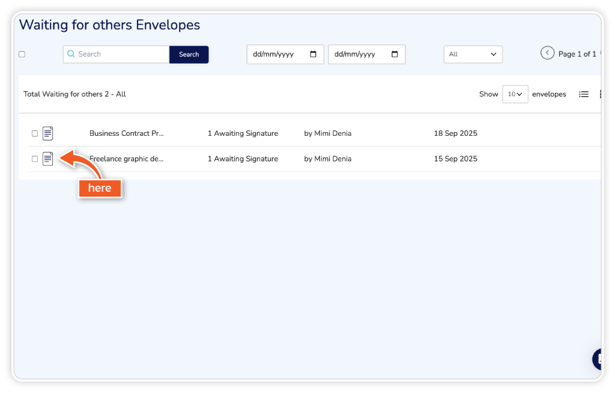Check the Business Contract row checkbox
615x393 pixels.
pyautogui.click(x=35, y=133)
